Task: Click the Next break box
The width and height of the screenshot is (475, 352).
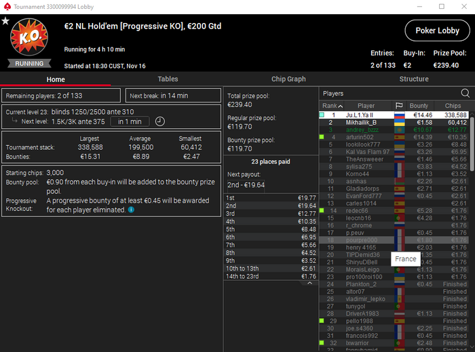Action: tap(173, 96)
